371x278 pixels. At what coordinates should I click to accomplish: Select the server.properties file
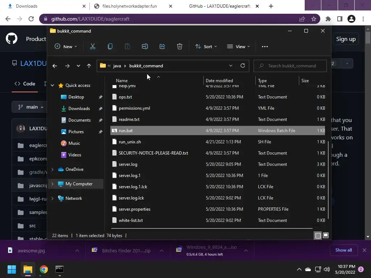point(217,209)
